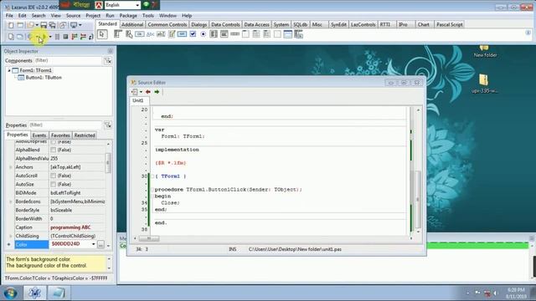Select the TListBox component icon

coord(214,34)
